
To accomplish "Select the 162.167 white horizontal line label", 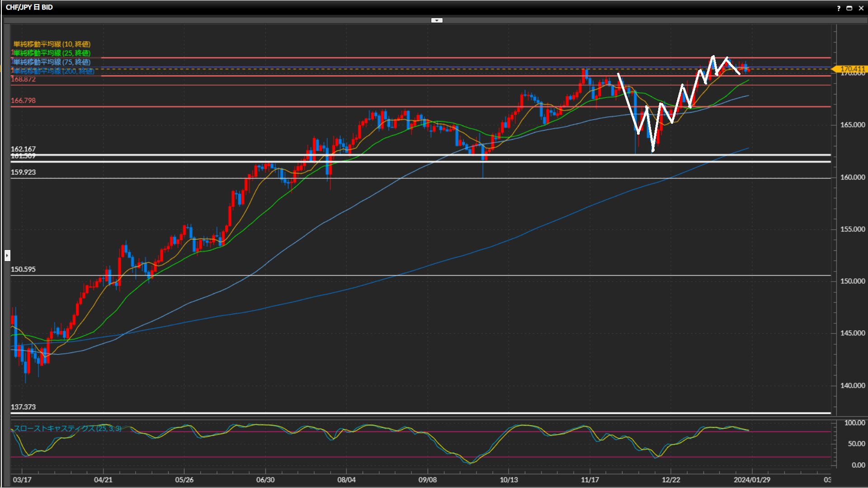I will (x=23, y=149).
